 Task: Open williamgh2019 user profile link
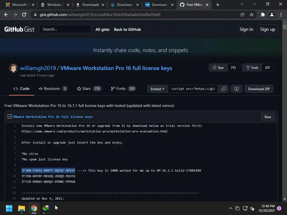38,68
